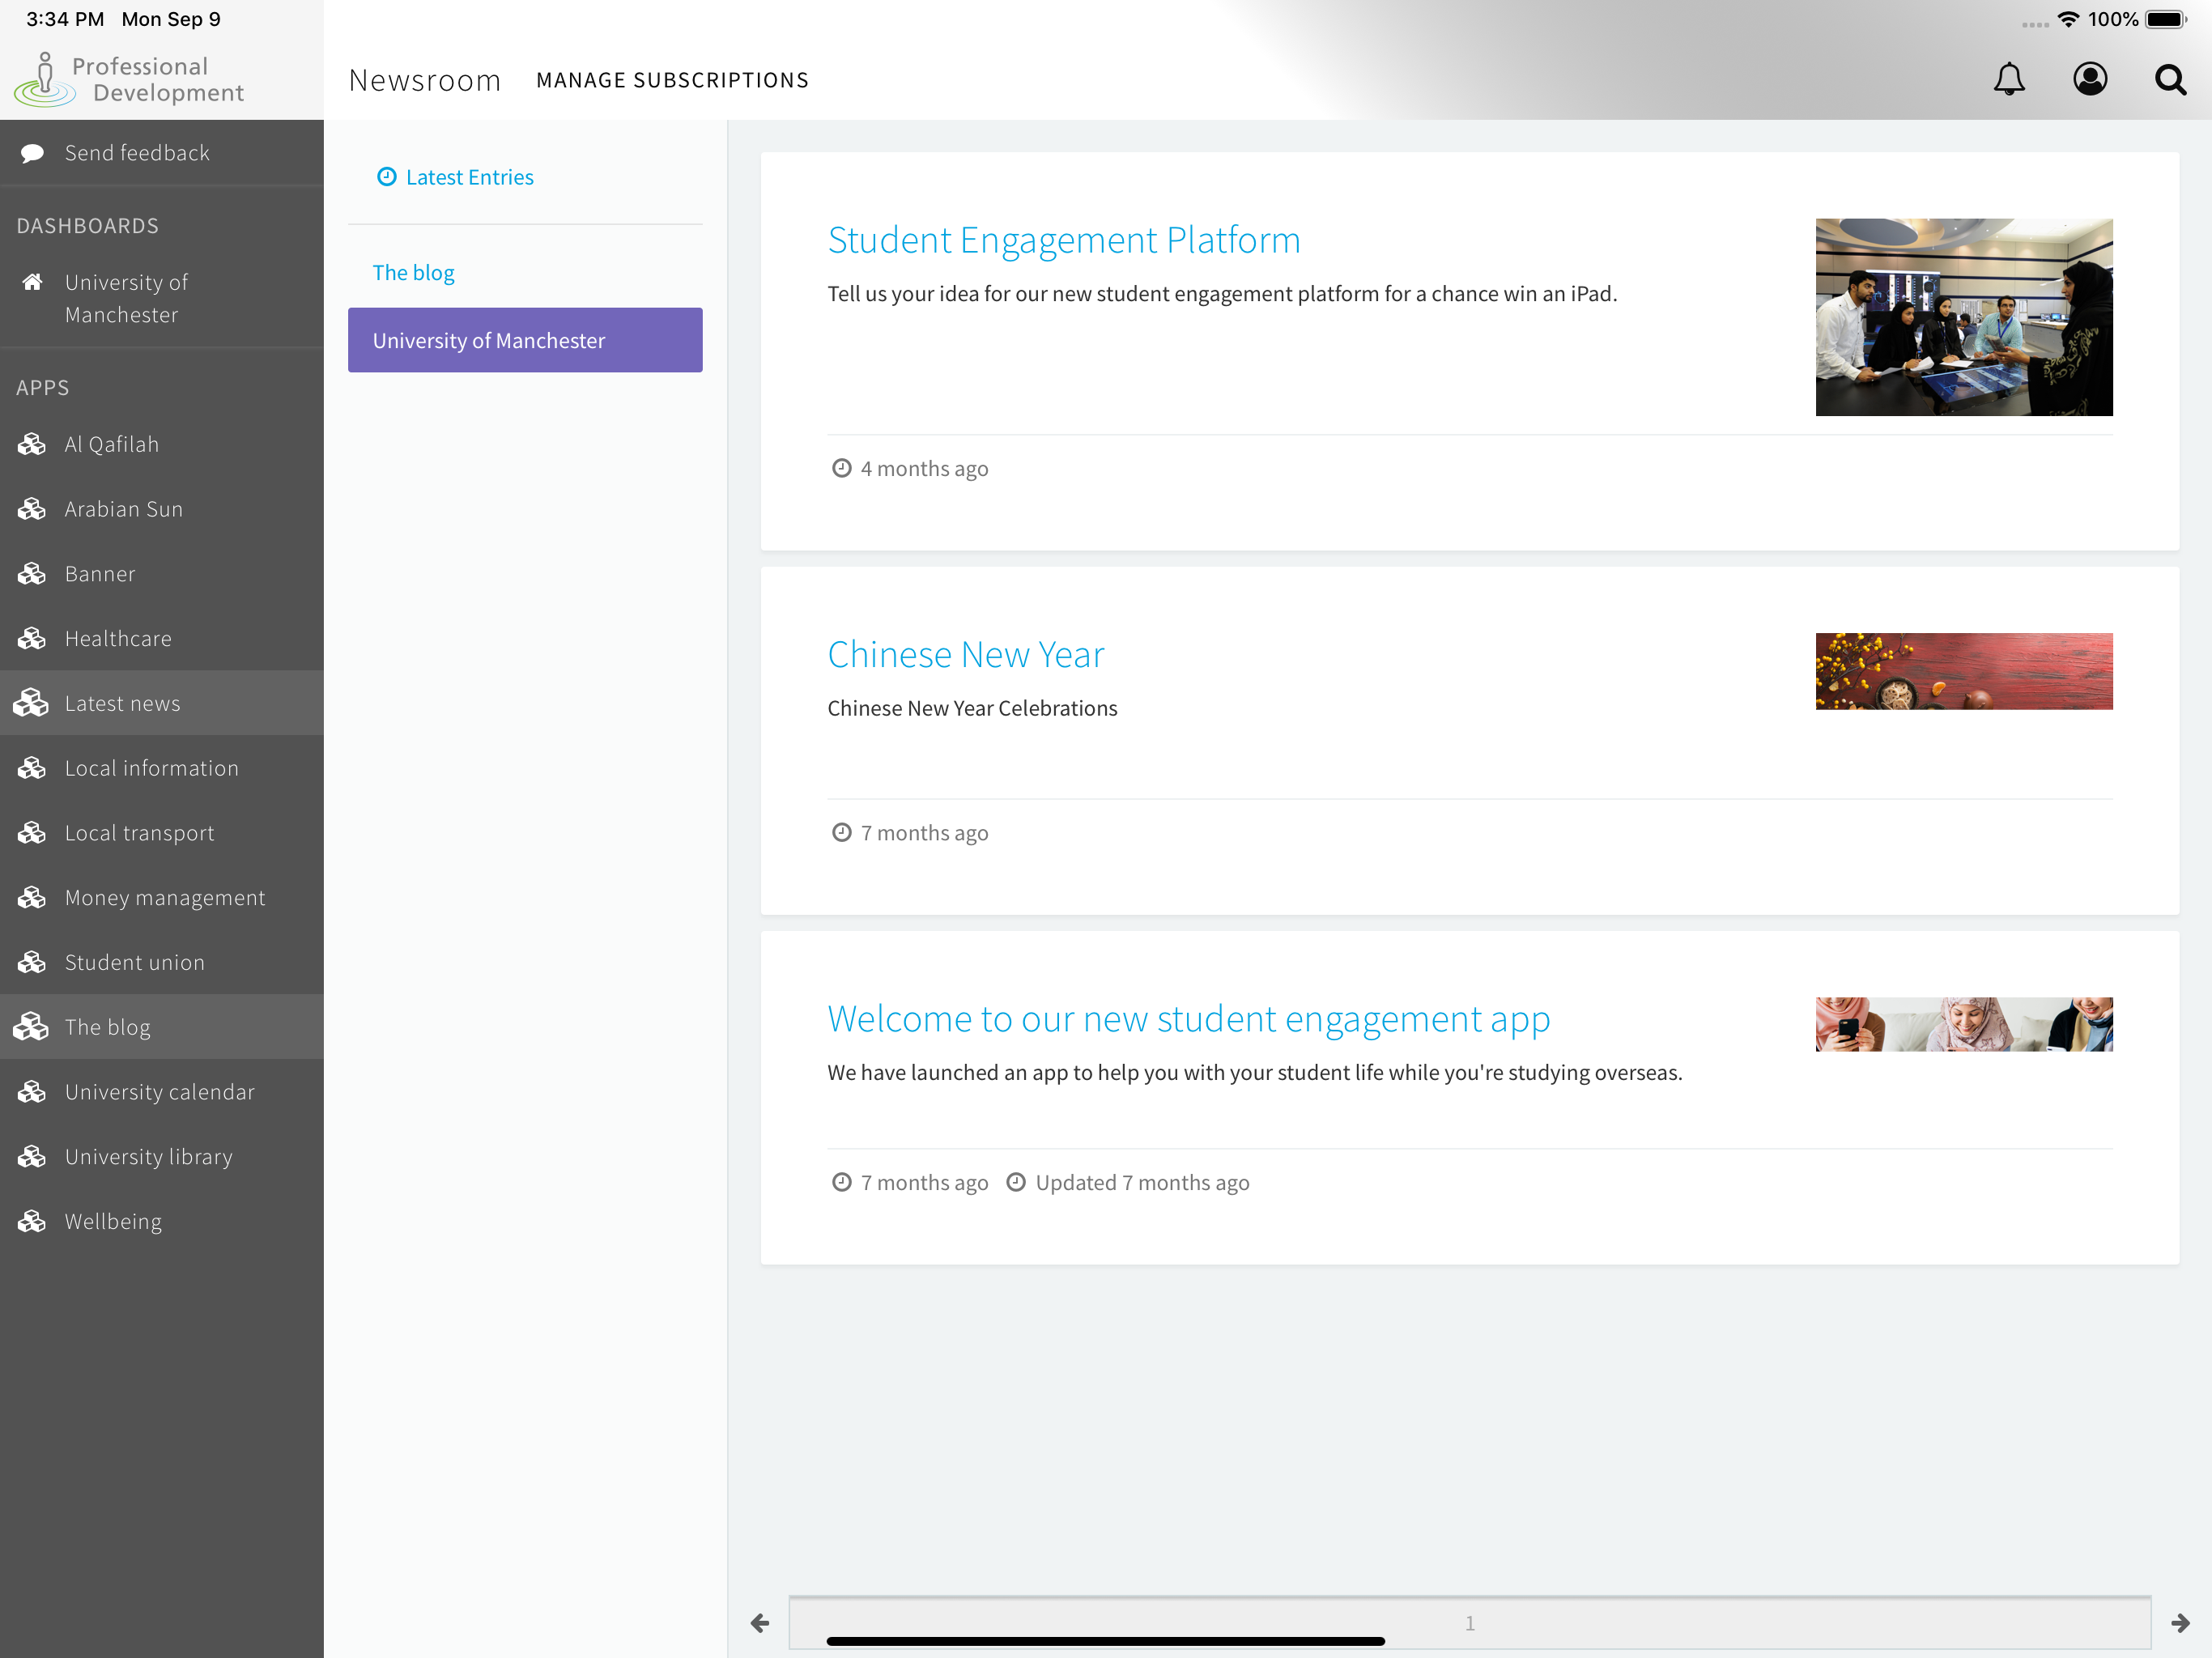Open the notifications bell

2009,79
